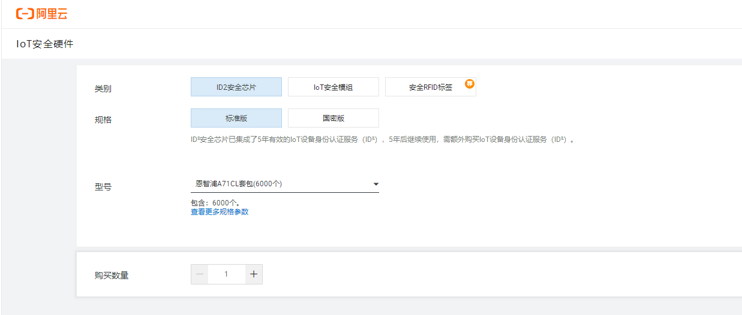742x315 pixels.
Task: Increase purchase quantity with plus button
Action: [x=254, y=274]
